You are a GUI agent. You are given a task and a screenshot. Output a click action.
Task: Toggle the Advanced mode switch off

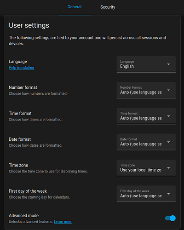(170, 218)
